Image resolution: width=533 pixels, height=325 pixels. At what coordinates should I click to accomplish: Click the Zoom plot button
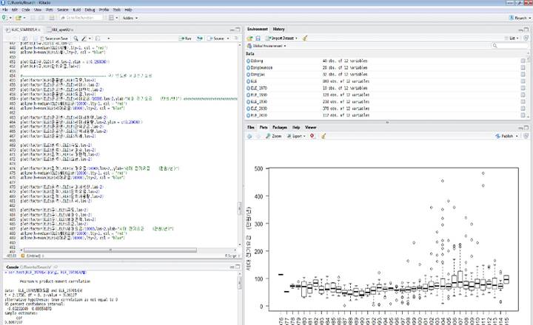pos(274,137)
